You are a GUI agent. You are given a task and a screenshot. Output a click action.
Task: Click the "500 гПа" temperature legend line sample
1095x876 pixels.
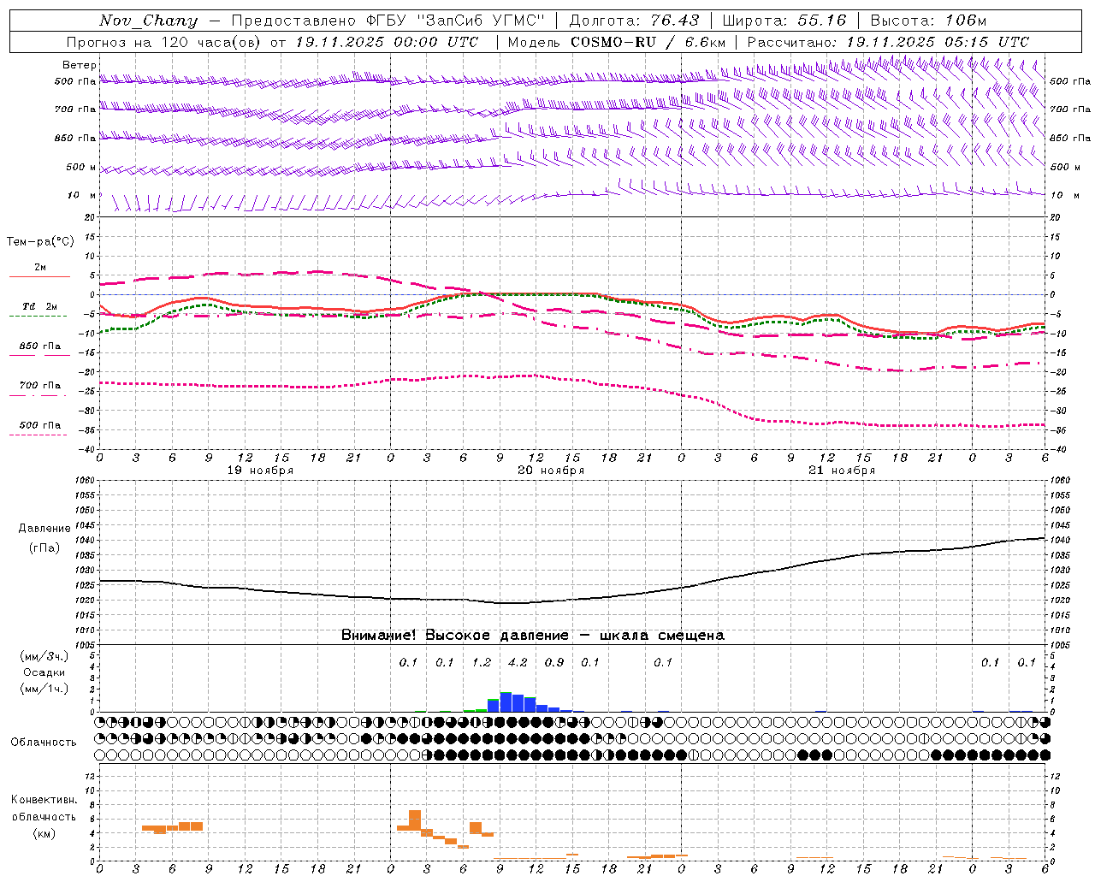(x=38, y=435)
